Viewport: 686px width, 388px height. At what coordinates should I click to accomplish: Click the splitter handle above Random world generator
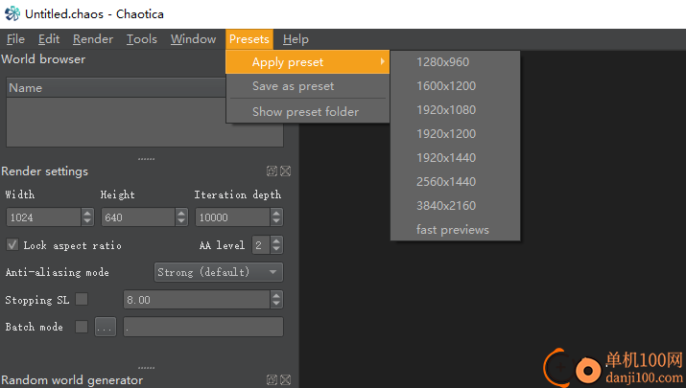[x=146, y=368]
